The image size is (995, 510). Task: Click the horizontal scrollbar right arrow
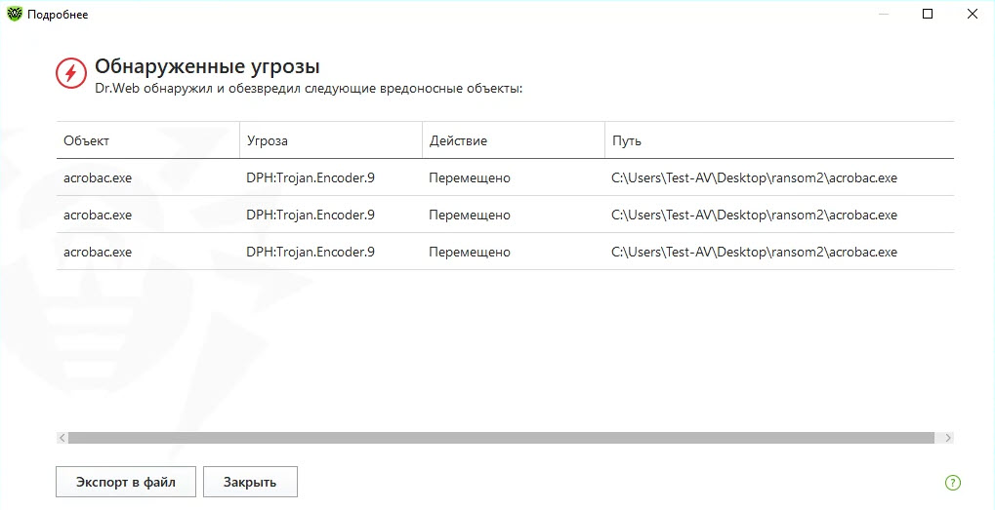(948, 439)
